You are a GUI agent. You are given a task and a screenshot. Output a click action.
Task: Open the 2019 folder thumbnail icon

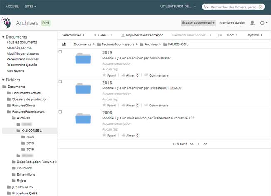[83, 58]
